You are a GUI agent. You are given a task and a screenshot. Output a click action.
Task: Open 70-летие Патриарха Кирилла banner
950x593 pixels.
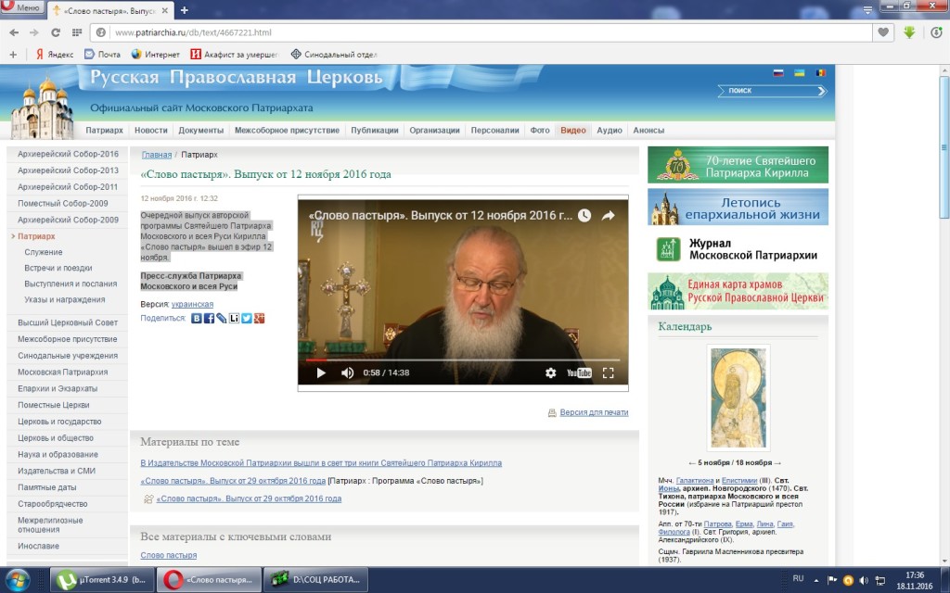point(738,165)
